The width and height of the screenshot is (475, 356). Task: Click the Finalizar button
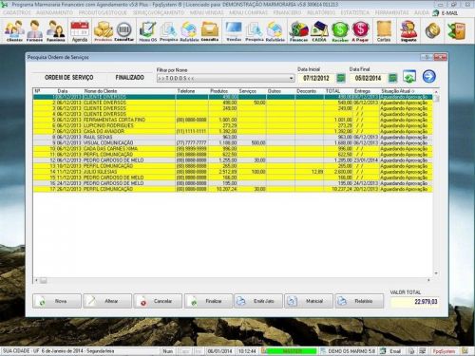208,301
